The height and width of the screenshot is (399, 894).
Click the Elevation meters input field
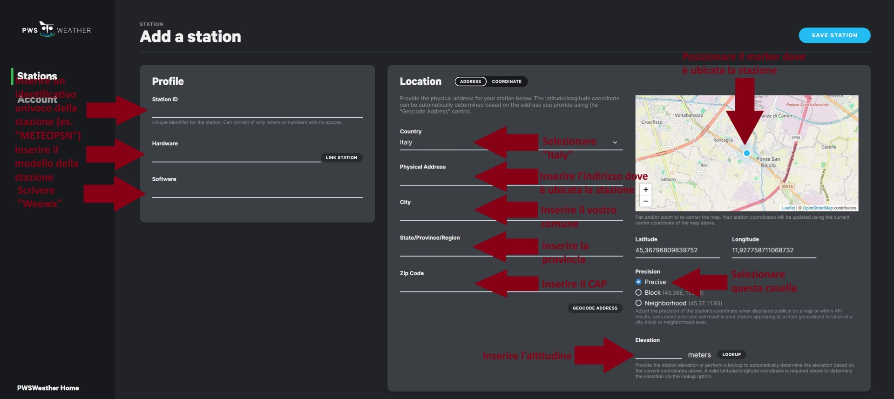tap(658, 354)
